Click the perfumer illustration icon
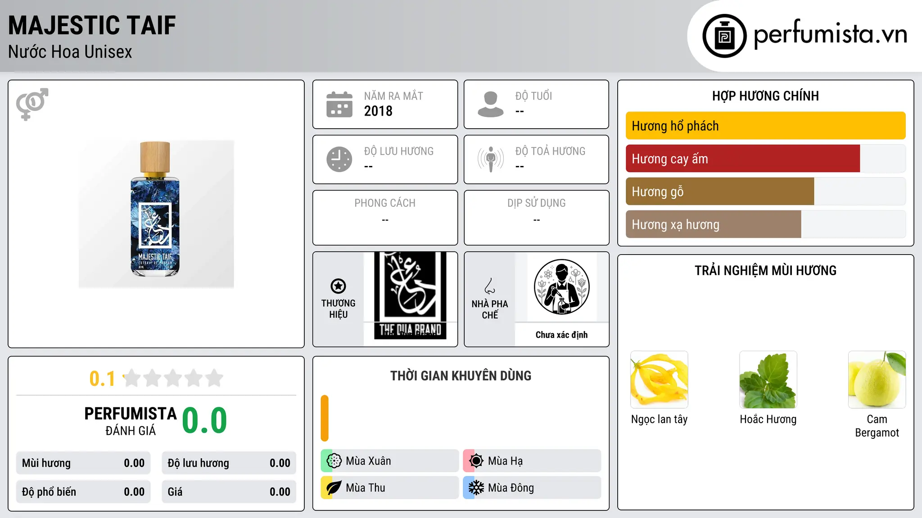The height and width of the screenshot is (518, 922). coord(561,287)
